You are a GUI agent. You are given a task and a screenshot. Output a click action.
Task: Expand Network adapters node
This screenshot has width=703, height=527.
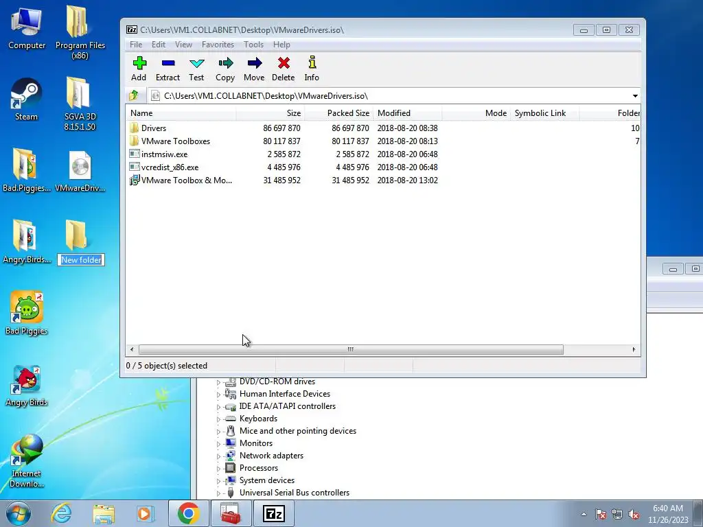point(219,456)
